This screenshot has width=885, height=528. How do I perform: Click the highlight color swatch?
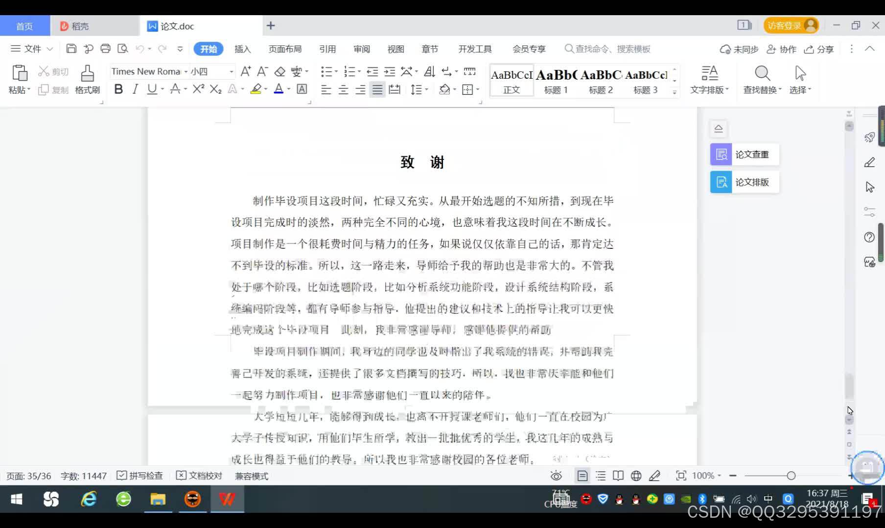click(x=256, y=89)
